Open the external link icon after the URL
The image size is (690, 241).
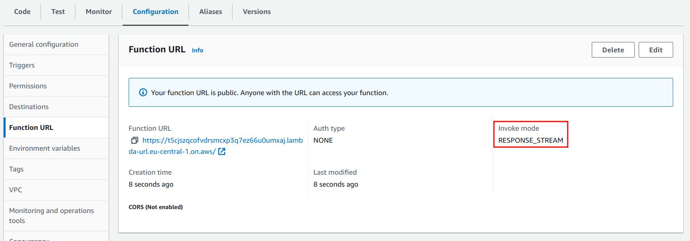click(222, 151)
